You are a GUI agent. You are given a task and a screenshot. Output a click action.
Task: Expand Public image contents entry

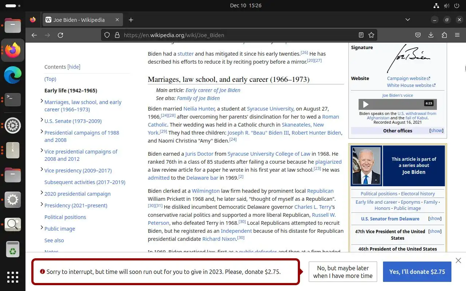[x=42, y=227]
